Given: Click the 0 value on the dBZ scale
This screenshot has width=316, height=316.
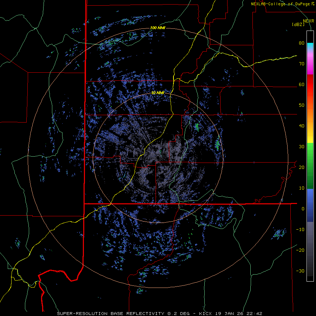Looking at the screenshot, I should [303, 209].
